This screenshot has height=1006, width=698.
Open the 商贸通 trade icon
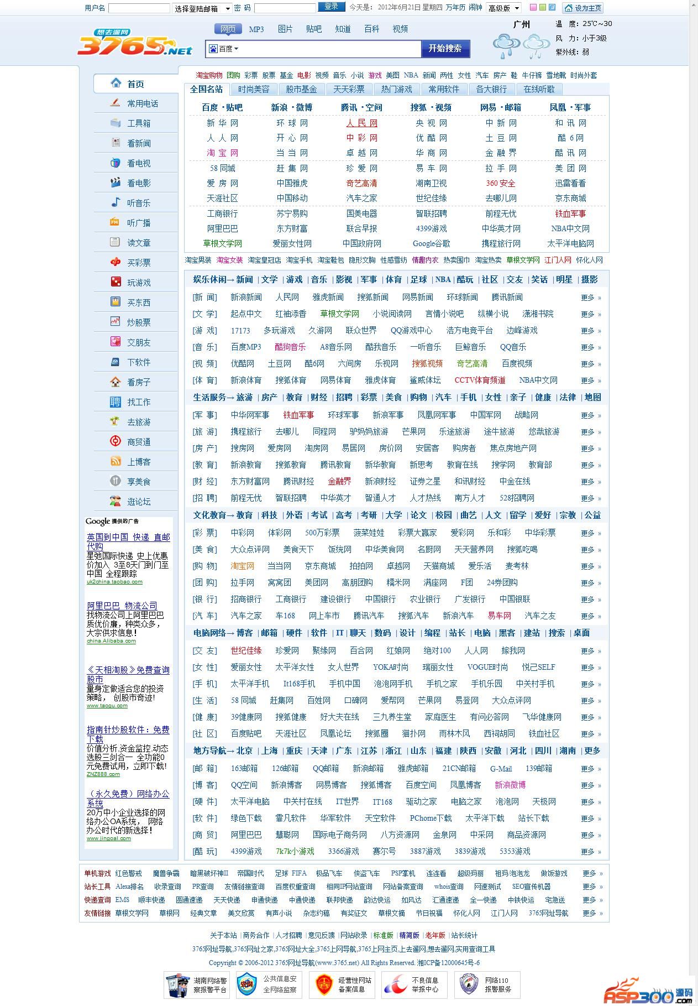115,441
